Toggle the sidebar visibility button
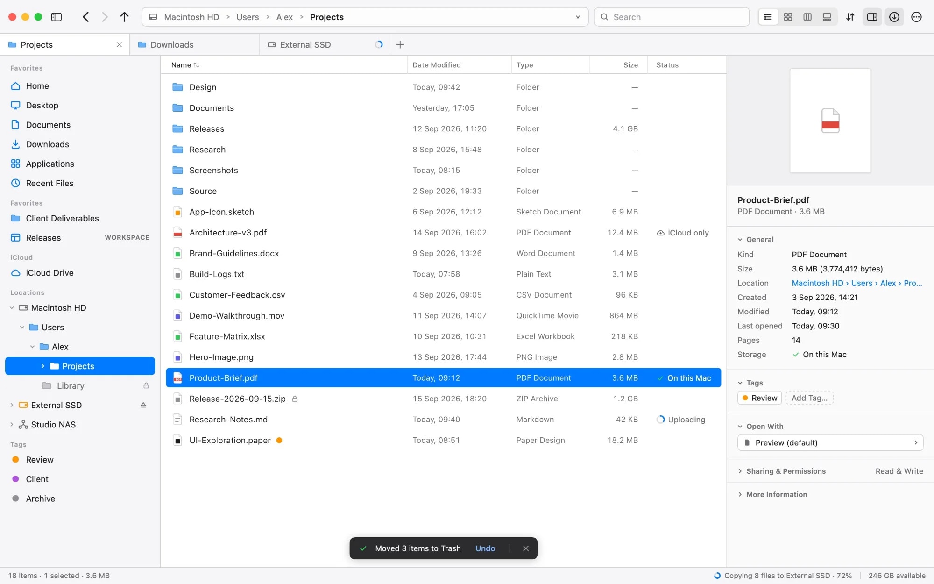Screen dimensions: 934x584 57,17
